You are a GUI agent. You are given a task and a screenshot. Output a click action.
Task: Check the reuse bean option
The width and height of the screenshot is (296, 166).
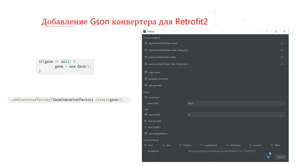146,97
